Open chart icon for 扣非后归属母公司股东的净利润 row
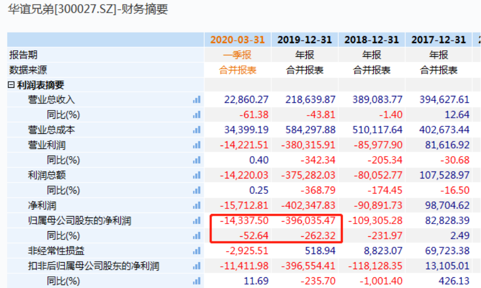 [197, 266]
